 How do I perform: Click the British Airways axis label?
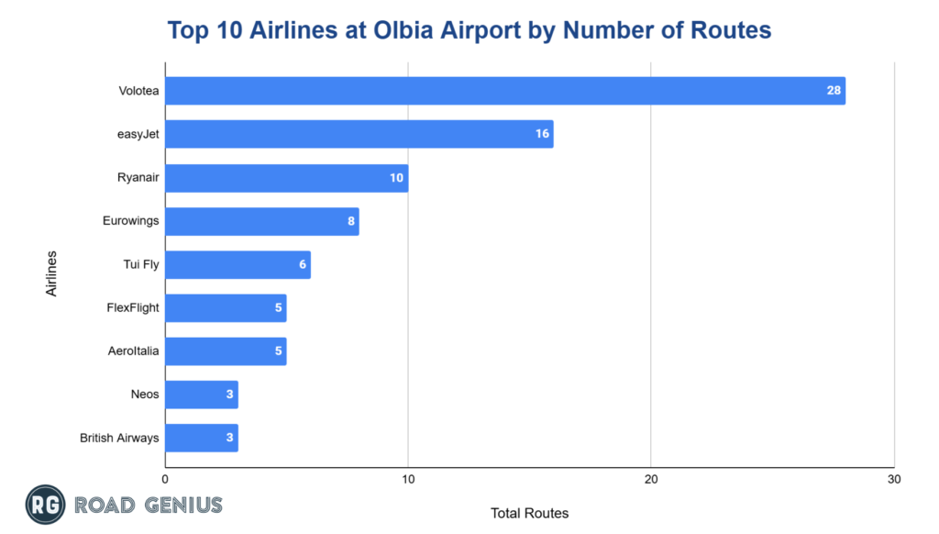119,438
